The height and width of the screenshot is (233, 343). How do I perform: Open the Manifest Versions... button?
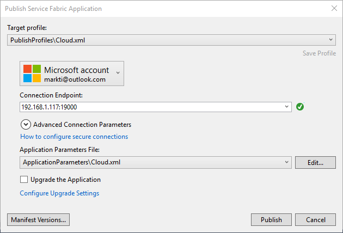(39, 219)
